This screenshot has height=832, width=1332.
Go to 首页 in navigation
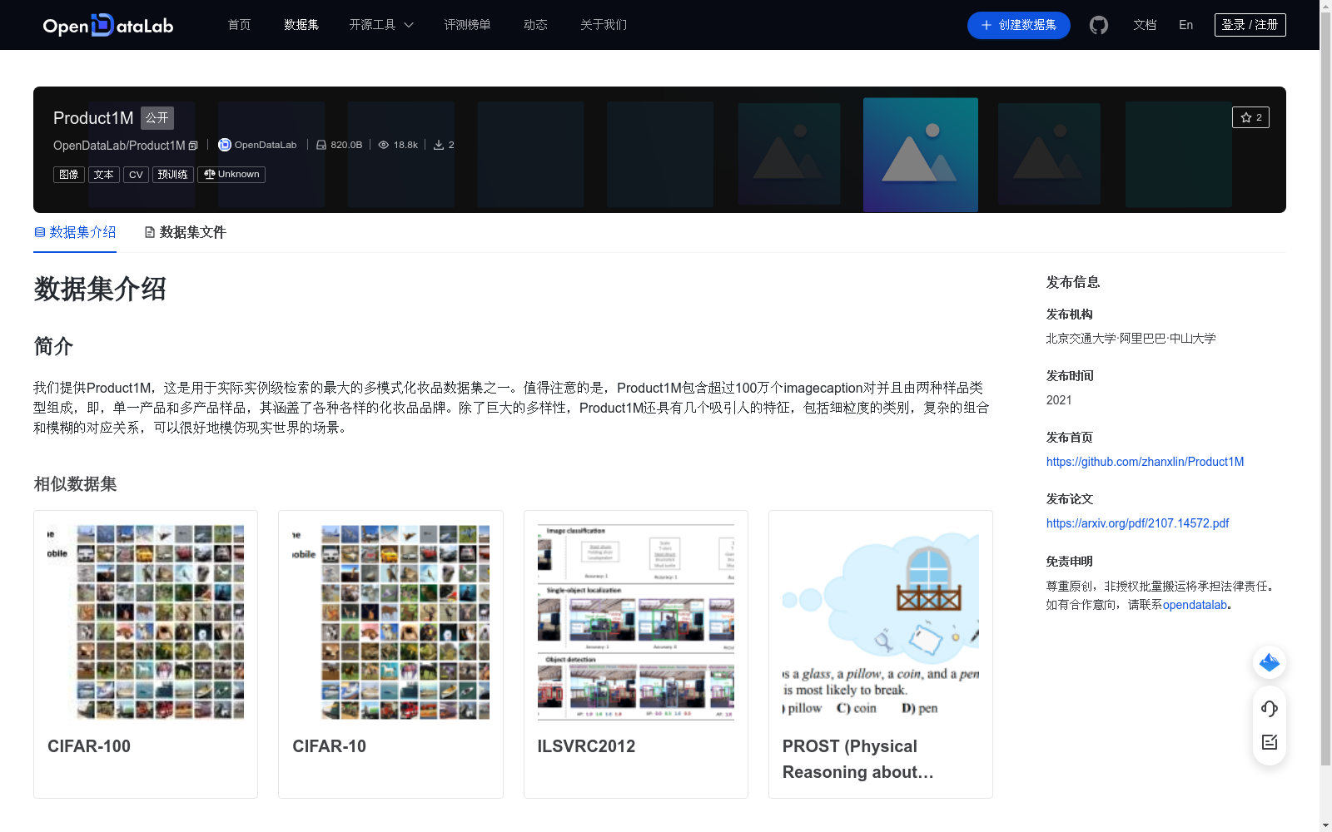tap(239, 25)
